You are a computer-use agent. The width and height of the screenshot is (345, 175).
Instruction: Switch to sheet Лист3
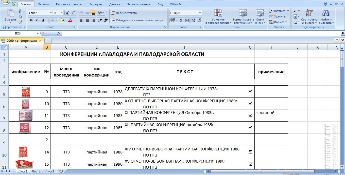coord(49,171)
